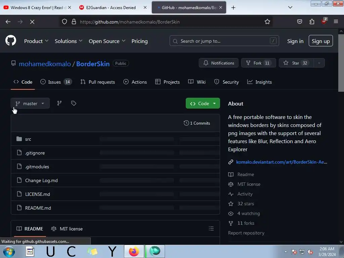
Task: Select MIT license tab in README panel
Action: coord(67,229)
